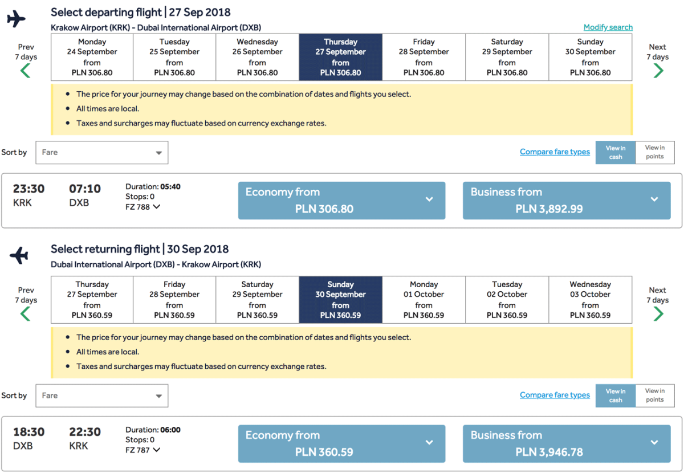This screenshot has height=473, width=684.
Task: Select View in cash for departing flights
Action: point(616,152)
